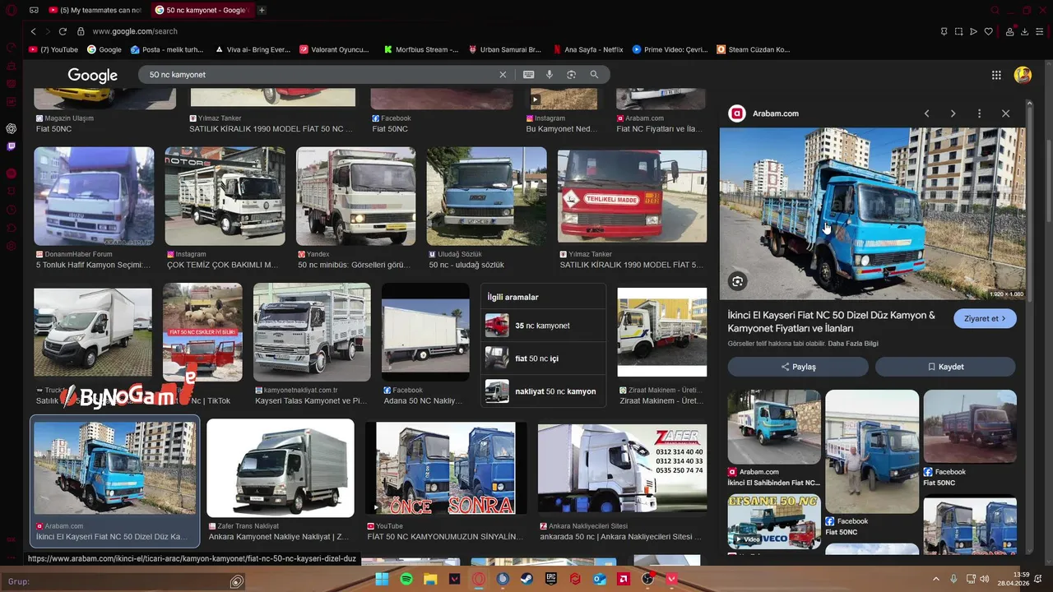
Task: Open Zafer Trans Nakliyat truck thumbnail
Action: 281,468
